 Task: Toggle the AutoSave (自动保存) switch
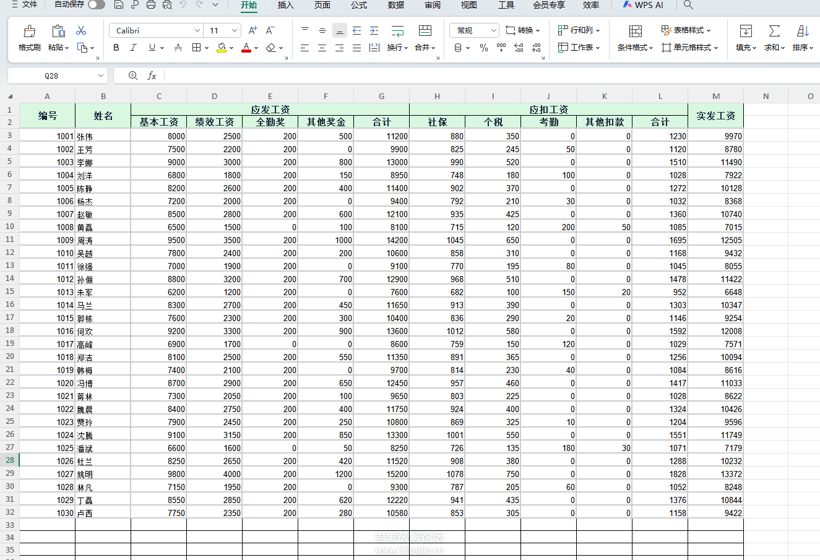pos(96,5)
